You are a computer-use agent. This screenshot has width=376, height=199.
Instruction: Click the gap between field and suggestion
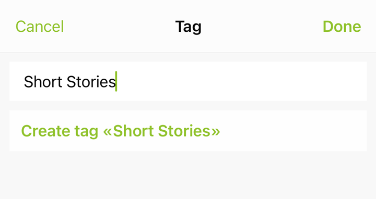(x=188, y=105)
